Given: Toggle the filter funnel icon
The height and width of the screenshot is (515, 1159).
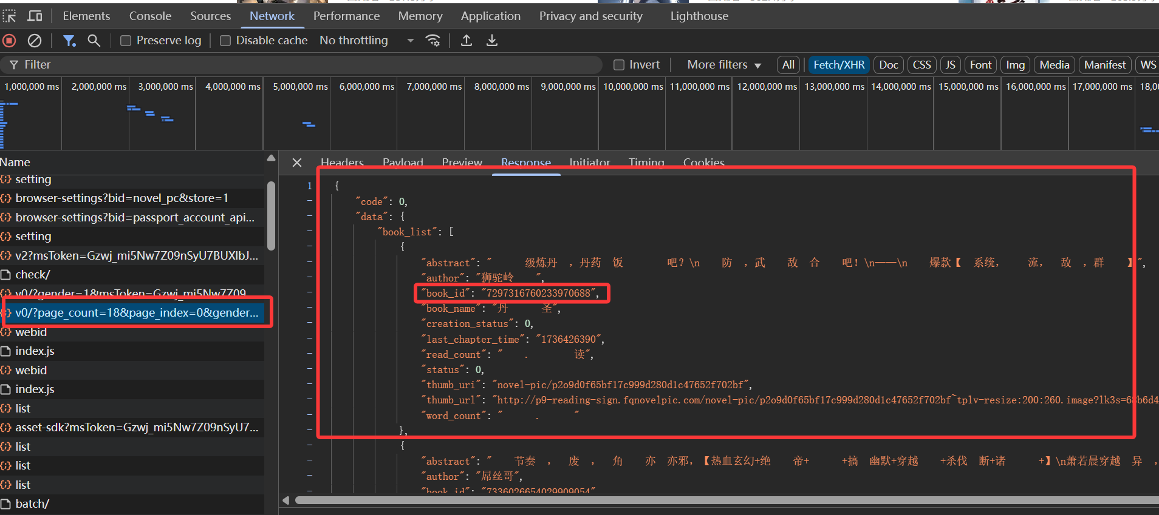Looking at the screenshot, I should click(x=69, y=41).
